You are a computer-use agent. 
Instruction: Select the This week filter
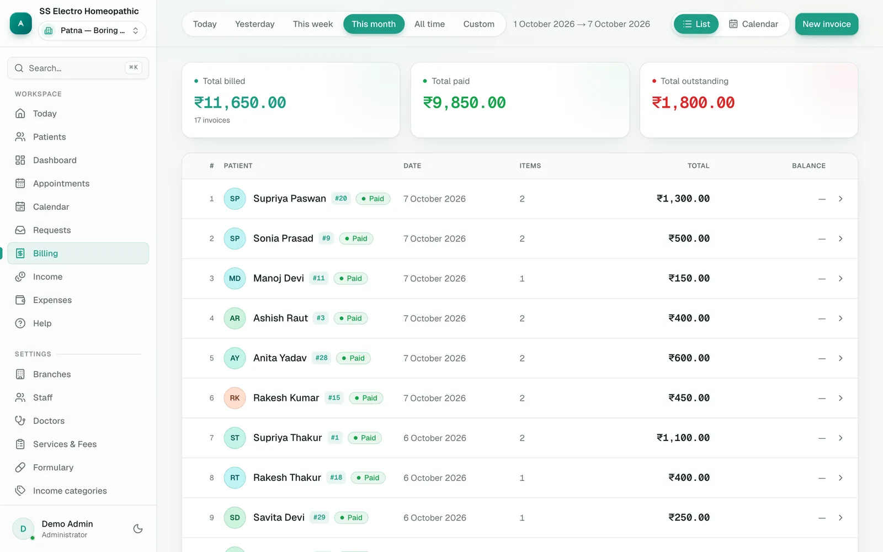coord(313,24)
